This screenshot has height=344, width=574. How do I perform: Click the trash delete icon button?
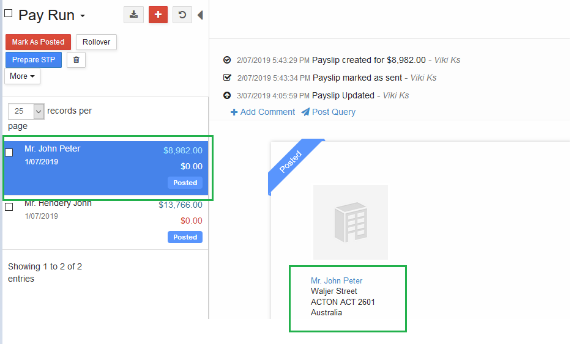[x=76, y=60]
